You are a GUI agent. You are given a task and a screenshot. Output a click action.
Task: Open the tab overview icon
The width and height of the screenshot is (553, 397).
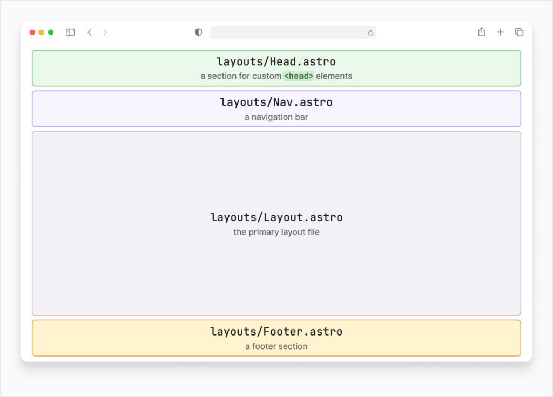coord(518,32)
